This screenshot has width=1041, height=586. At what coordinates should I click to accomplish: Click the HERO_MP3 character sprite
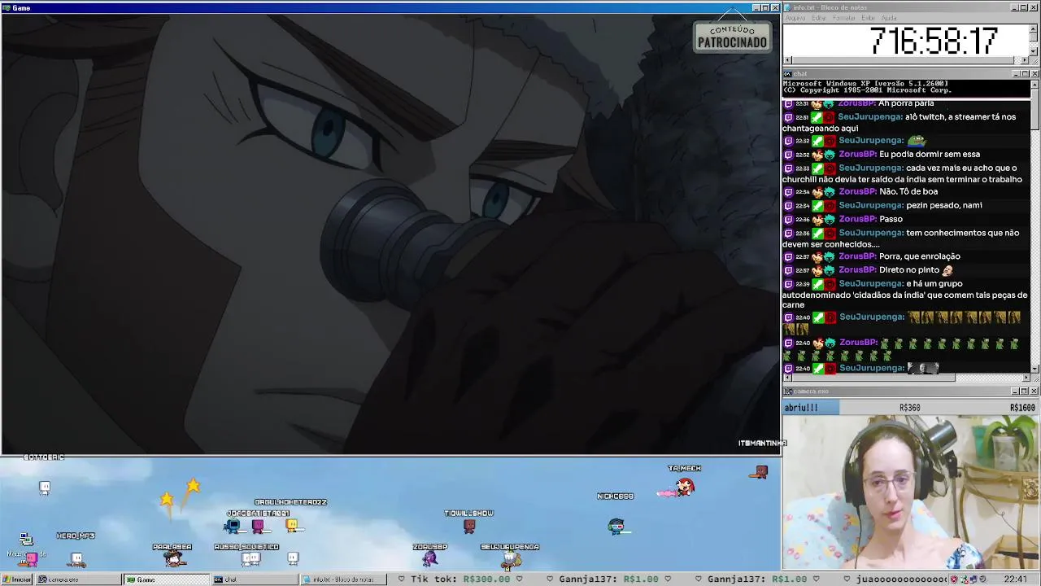point(76,558)
